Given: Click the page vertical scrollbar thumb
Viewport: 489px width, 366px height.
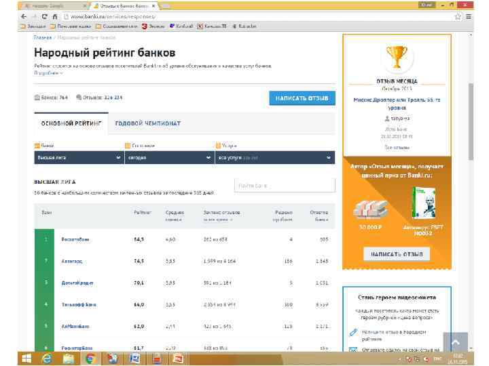Looking at the screenshot, I should (x=471, y=121).
